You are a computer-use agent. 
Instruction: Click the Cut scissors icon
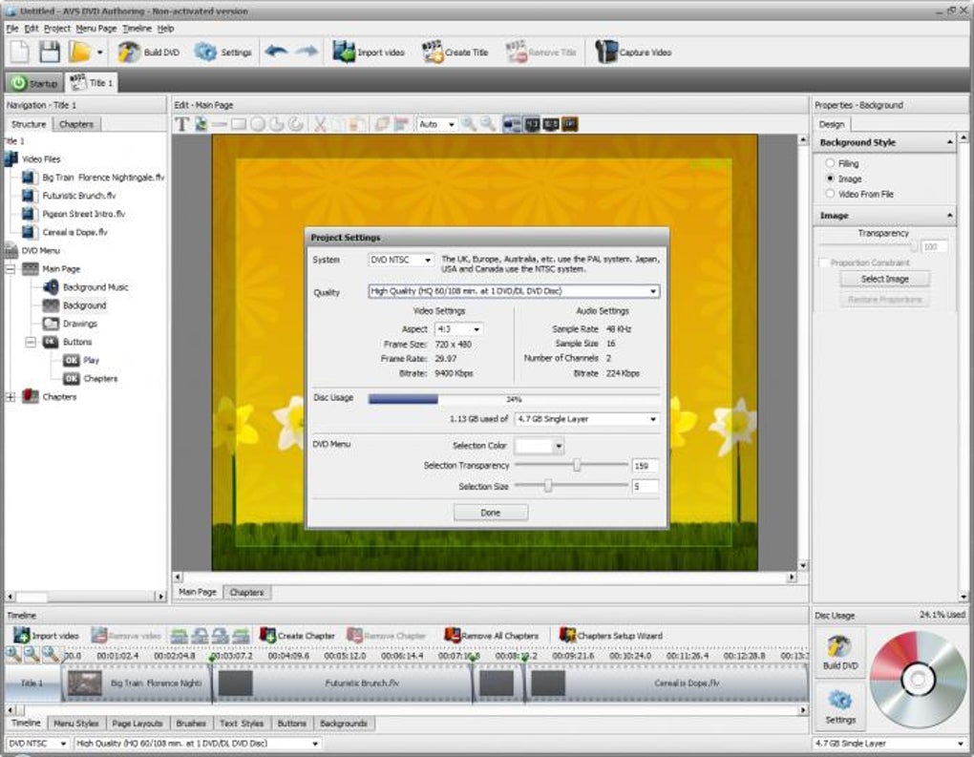(x=320, y=124)
